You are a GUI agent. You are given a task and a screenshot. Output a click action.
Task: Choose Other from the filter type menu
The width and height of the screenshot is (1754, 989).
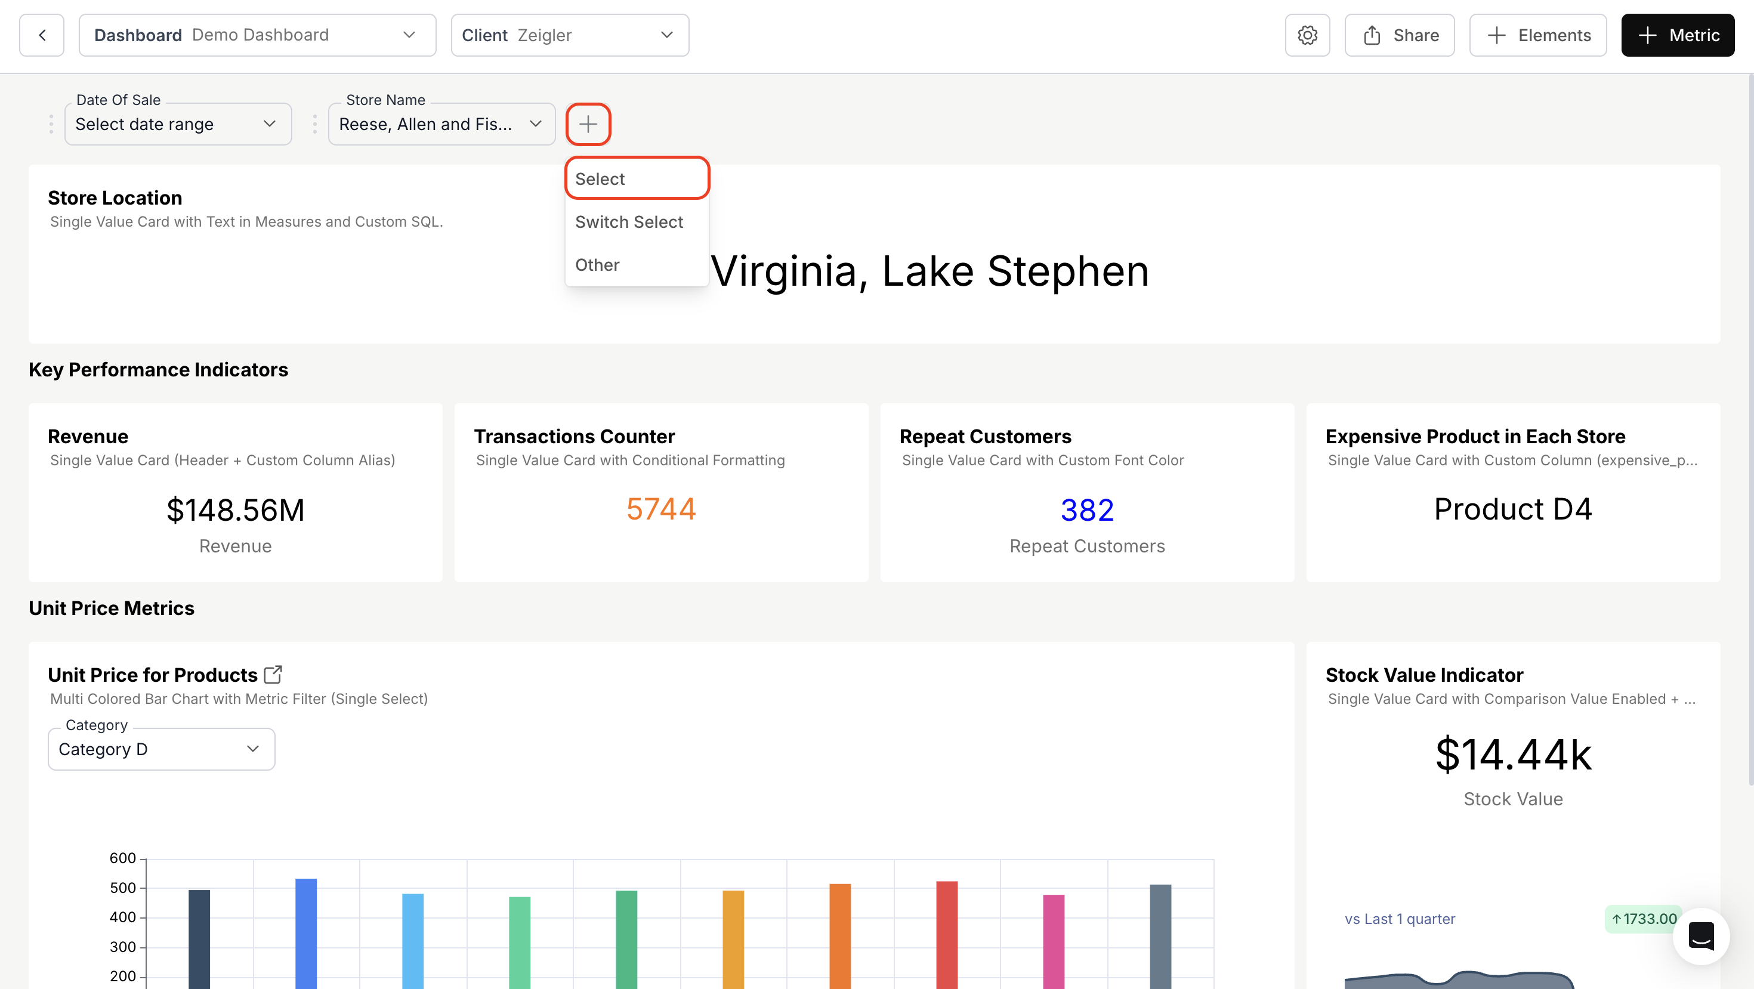point(597,265)
